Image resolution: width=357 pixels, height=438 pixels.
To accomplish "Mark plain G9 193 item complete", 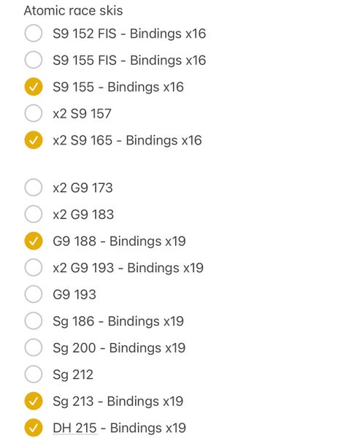I will pyautogui.click(x=34, y=294).
